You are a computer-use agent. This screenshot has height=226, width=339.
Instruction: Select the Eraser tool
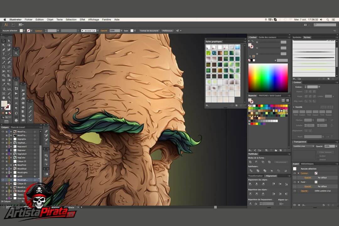click(9, 63)
